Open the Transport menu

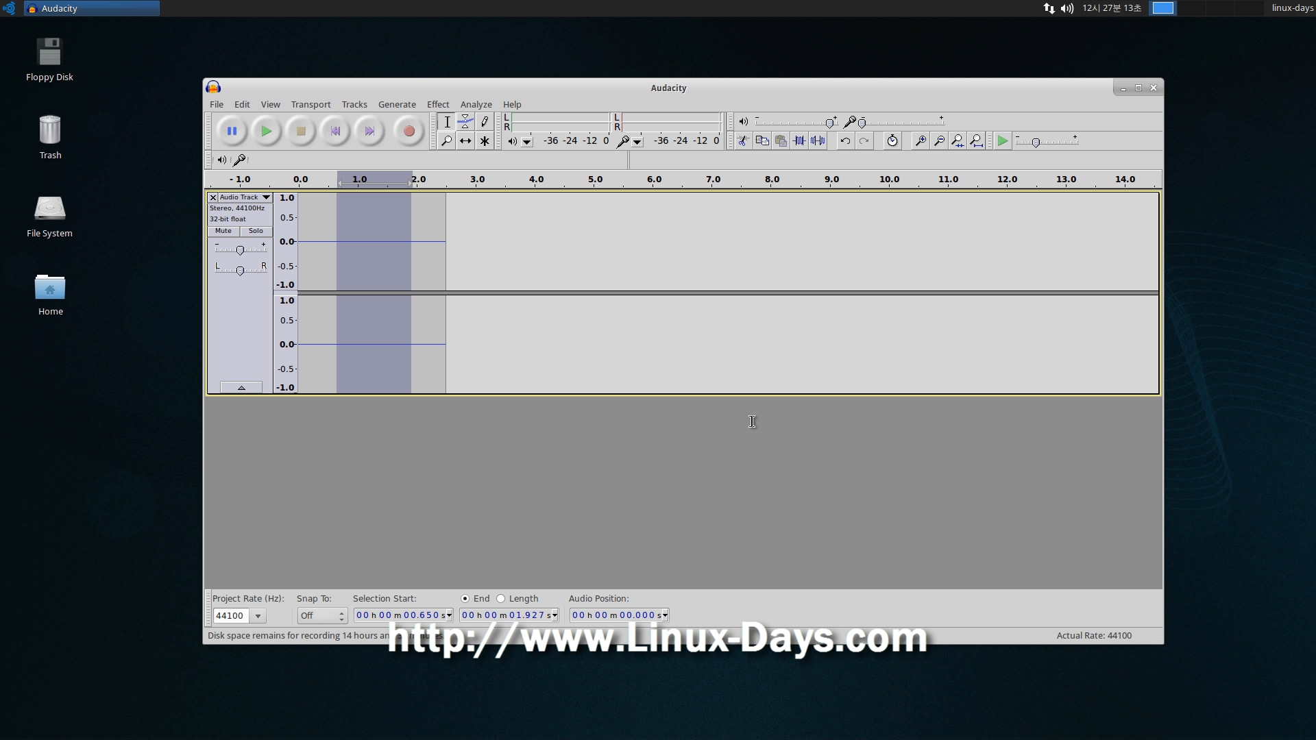310,105
